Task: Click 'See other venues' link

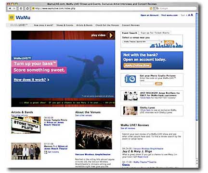Action: (83, 115)
